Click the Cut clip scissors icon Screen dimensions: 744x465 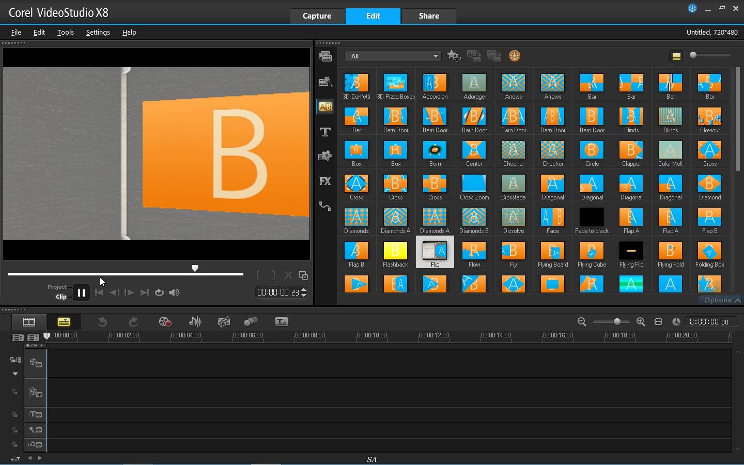tap(288, 275)
